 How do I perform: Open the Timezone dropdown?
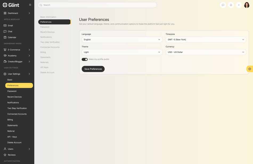(206, 40)
